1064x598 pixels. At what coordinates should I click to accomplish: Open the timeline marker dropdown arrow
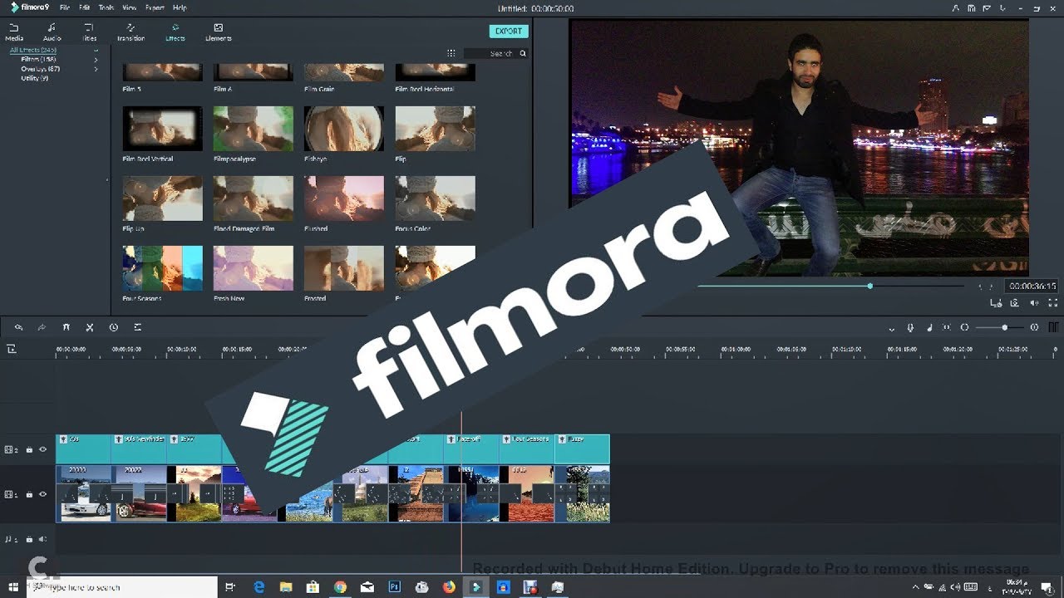tap(892, 328)
